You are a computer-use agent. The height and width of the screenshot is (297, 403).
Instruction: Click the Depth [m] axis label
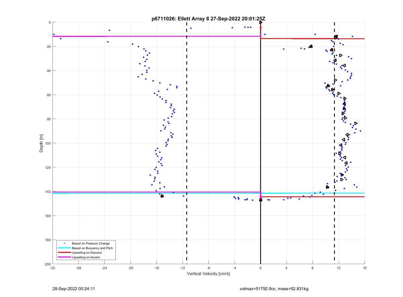point(41,143)
